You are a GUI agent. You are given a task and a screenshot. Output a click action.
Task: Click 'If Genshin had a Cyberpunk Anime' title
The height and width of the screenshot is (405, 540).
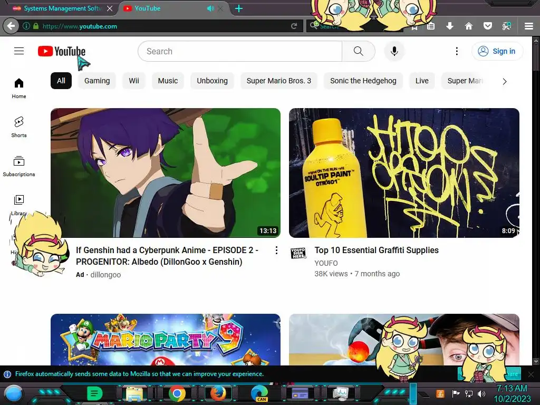(x=167, y=256)
